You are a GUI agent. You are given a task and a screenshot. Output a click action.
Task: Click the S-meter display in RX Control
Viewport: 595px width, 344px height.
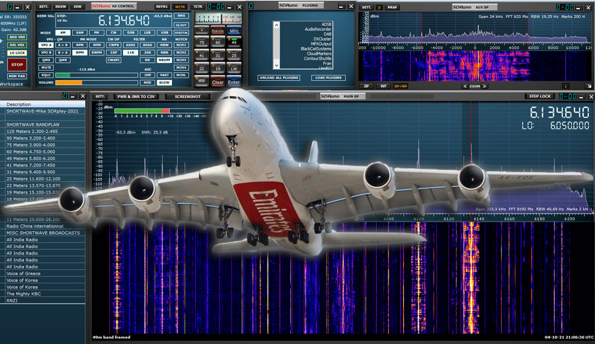point(218,19)
